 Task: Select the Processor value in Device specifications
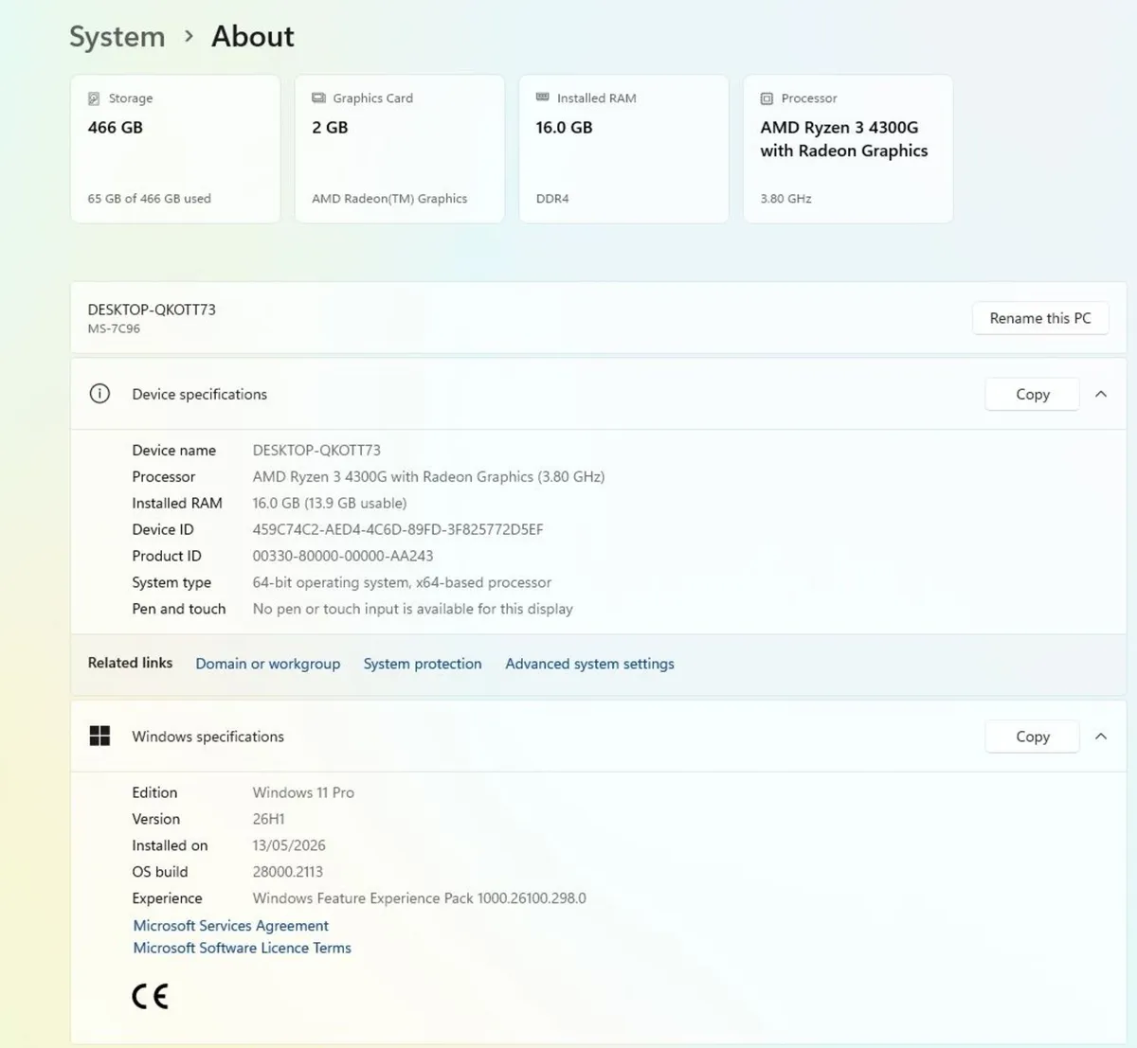(x=428, y=476)
